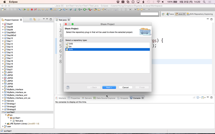Expand the Day07 project node
215x134 pixels.
click(3, 24)
